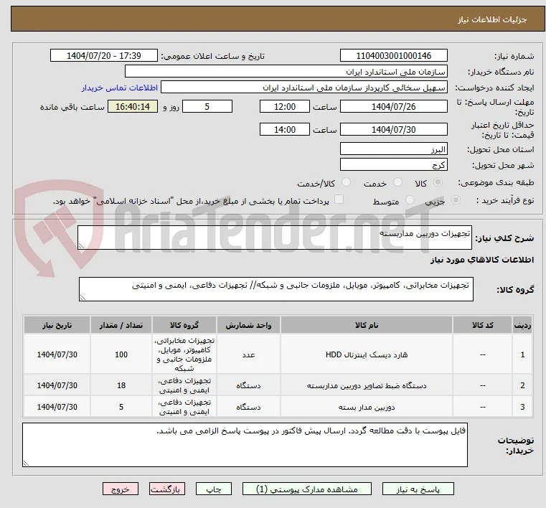This screenshot has width=546, height=508.
Task: Select the جزیی purchase type radio
Action: click(456, 200)
